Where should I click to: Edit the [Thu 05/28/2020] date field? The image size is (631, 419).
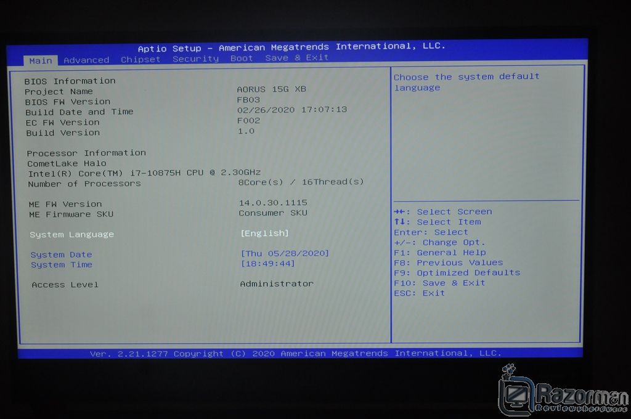pos(285,253)
